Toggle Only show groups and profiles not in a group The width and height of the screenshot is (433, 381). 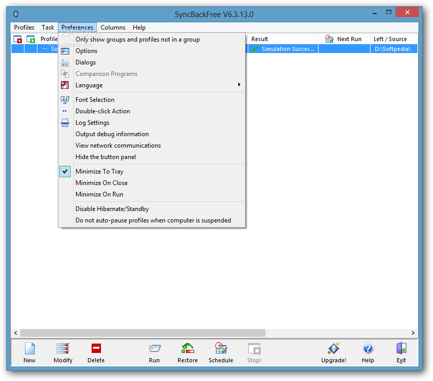tap(137, 40)
